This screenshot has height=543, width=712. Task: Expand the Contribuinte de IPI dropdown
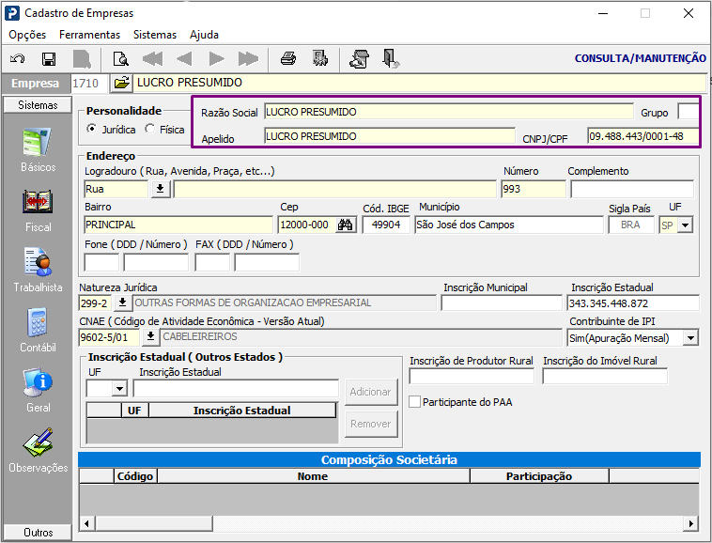[690, 338]
